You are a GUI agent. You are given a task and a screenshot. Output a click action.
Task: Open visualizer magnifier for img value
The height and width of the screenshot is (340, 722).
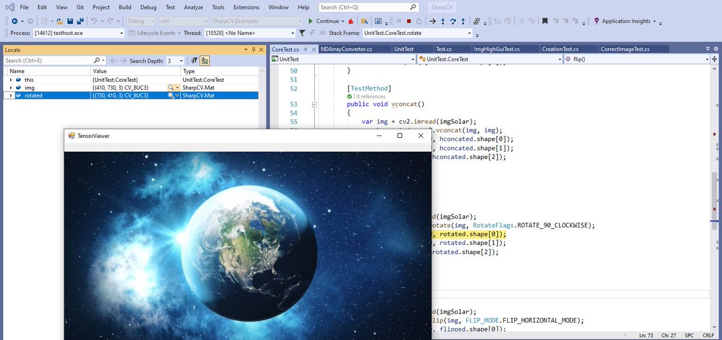point(171,87)
